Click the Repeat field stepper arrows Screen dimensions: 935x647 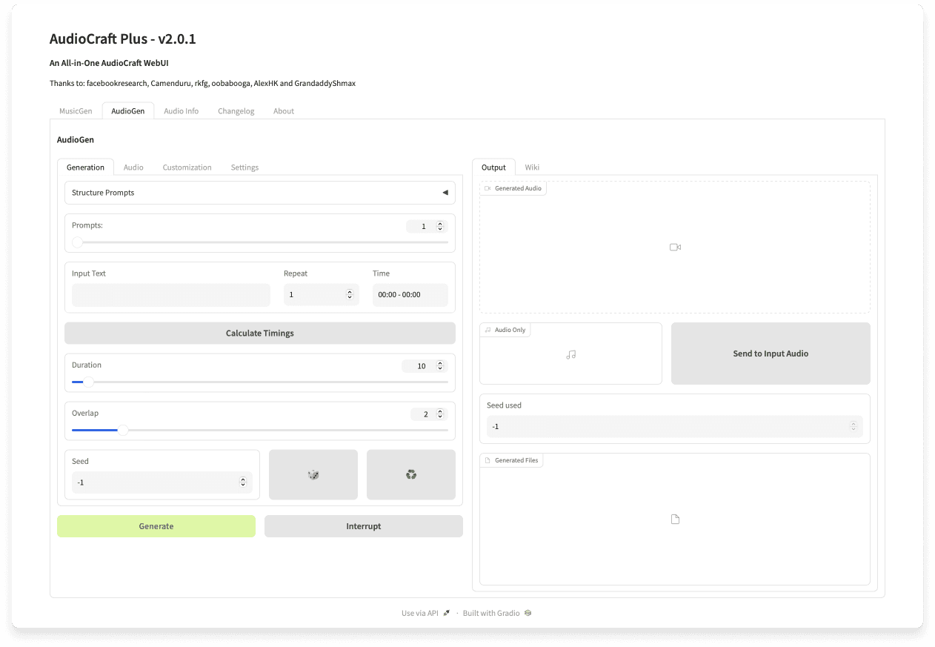pyautogui.click(x=350, y=295)
